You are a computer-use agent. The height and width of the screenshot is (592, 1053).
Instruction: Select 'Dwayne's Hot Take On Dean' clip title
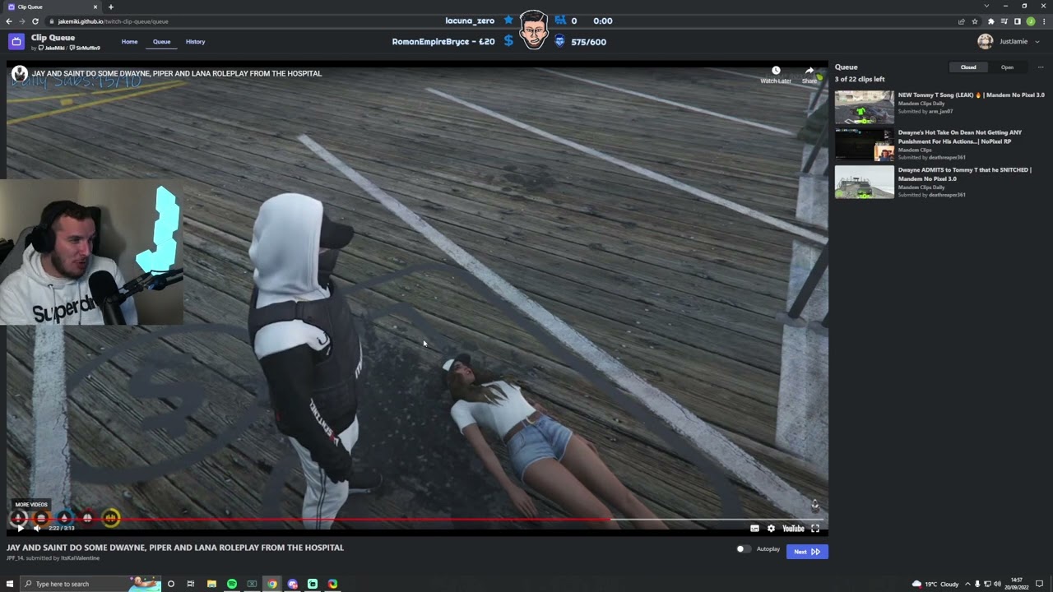tap(960, 136)
